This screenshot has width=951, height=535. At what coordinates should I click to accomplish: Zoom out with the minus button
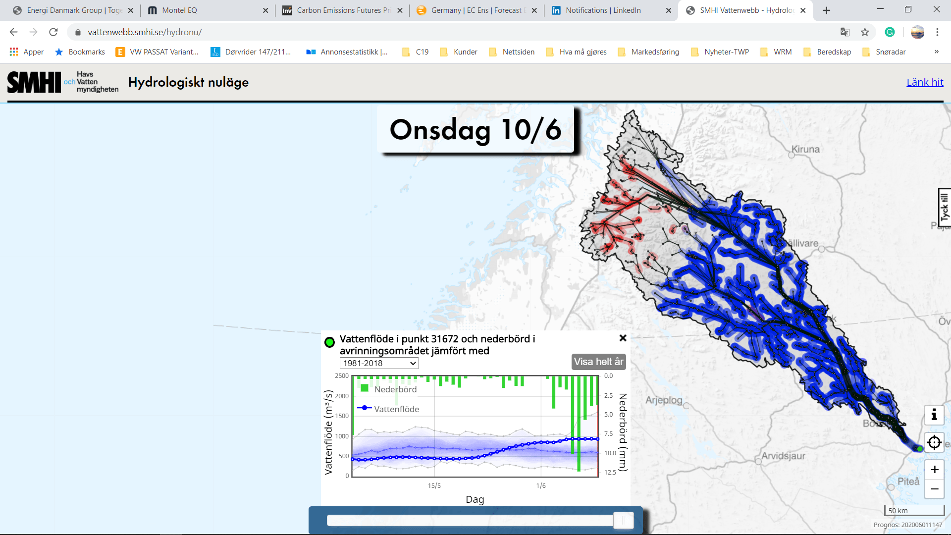click(934, 489)
